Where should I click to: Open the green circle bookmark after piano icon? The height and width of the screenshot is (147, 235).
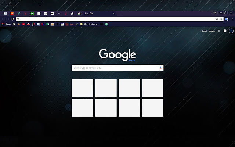coord(106,24)
